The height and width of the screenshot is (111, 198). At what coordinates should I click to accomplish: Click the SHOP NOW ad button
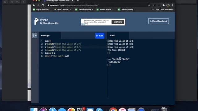pyautogui.click(x=118, y=22)
